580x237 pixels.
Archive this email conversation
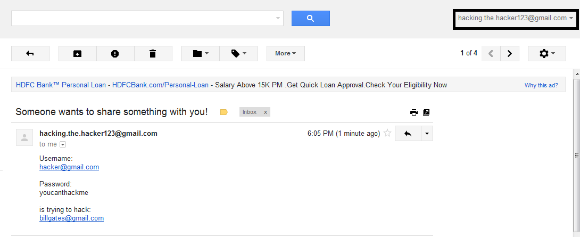click(77, 54)
